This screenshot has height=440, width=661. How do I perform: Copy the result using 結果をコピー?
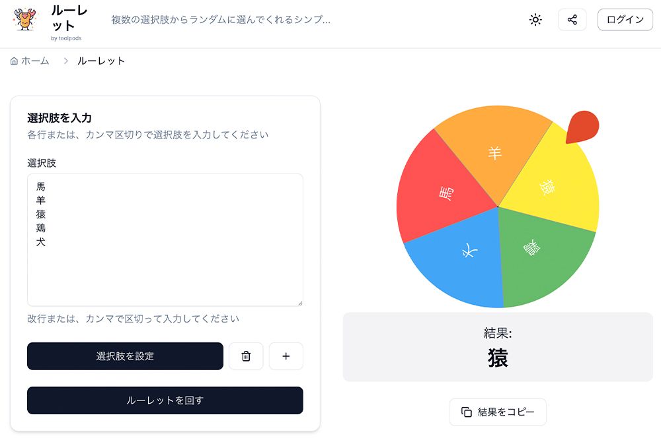[x=498, y=412]
